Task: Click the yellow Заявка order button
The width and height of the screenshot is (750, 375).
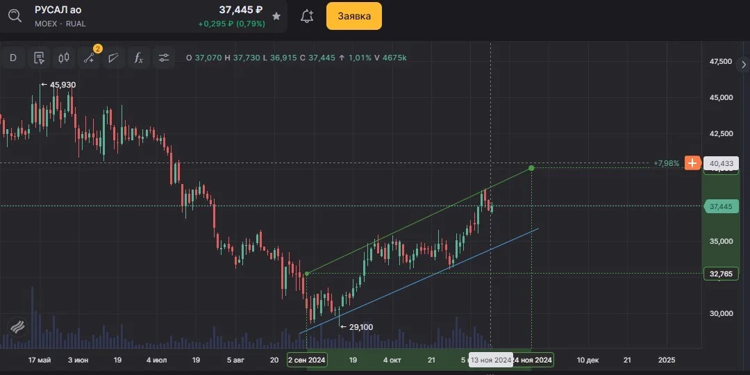Action: coord(354,16)
